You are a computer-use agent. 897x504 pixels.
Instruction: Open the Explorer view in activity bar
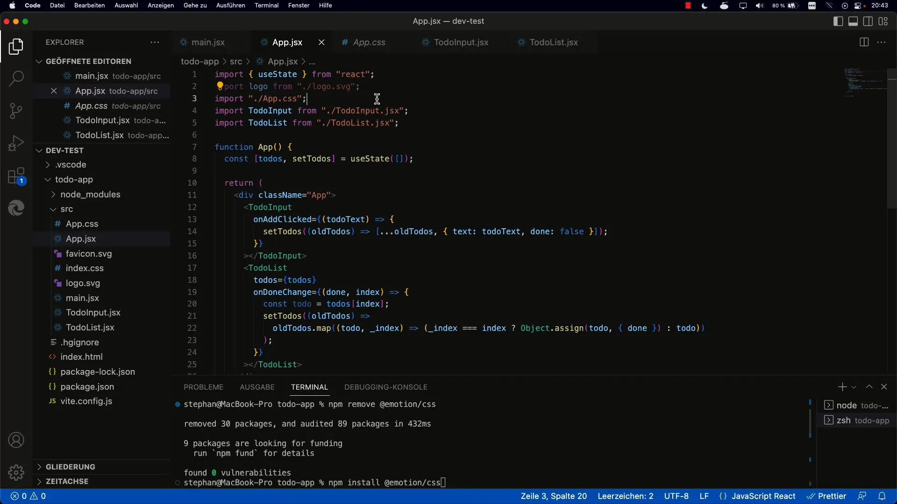(16, 47)
